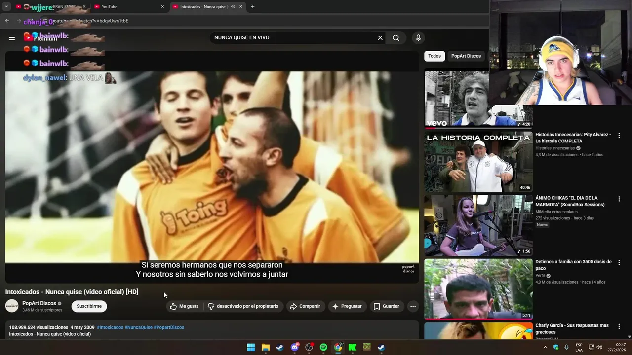Save the video with Guardar
Screen dimensions: 632x355
tap(386, 306)
